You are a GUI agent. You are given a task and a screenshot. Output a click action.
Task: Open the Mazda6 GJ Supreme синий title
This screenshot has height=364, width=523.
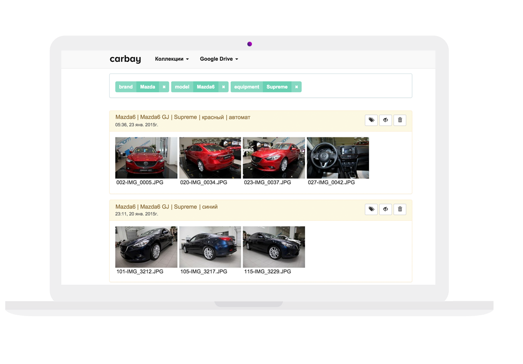(166, 206)
